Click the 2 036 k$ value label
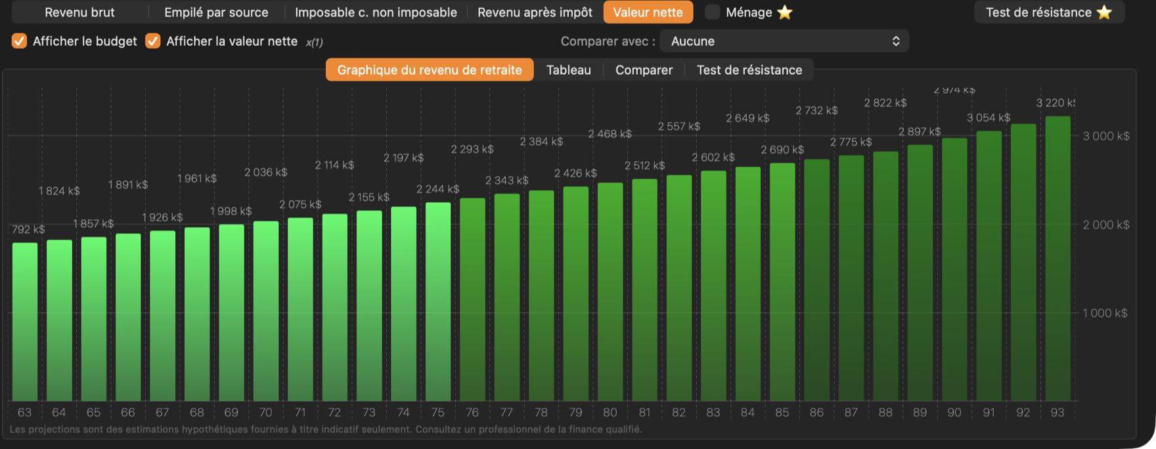Viewport: 1156px width, 449px height. 266,172
